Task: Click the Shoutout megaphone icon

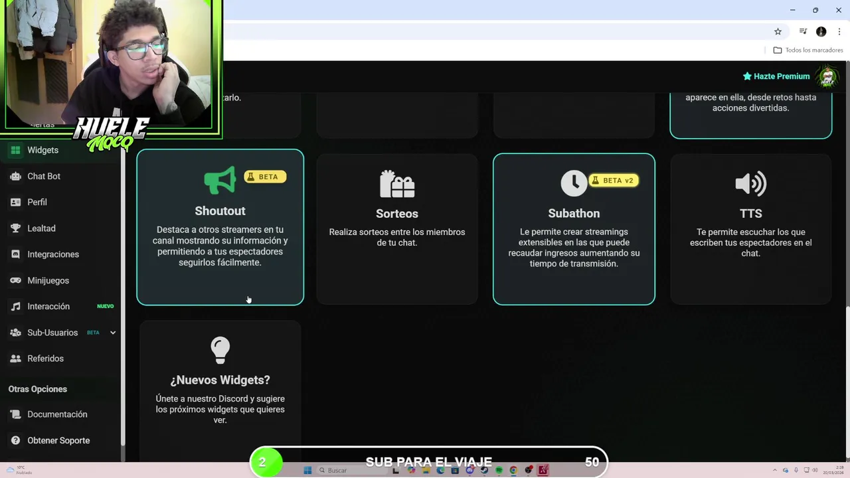Action: coord(220,180)
